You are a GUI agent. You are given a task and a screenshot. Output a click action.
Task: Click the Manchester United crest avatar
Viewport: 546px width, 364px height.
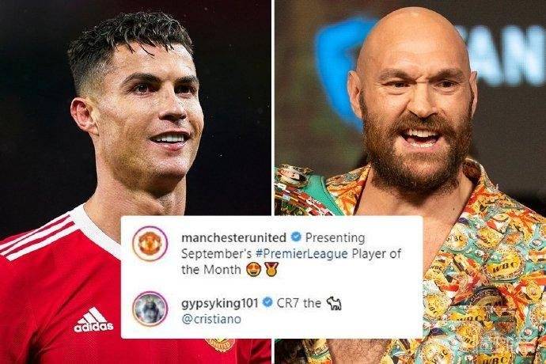tap(150, 244)
